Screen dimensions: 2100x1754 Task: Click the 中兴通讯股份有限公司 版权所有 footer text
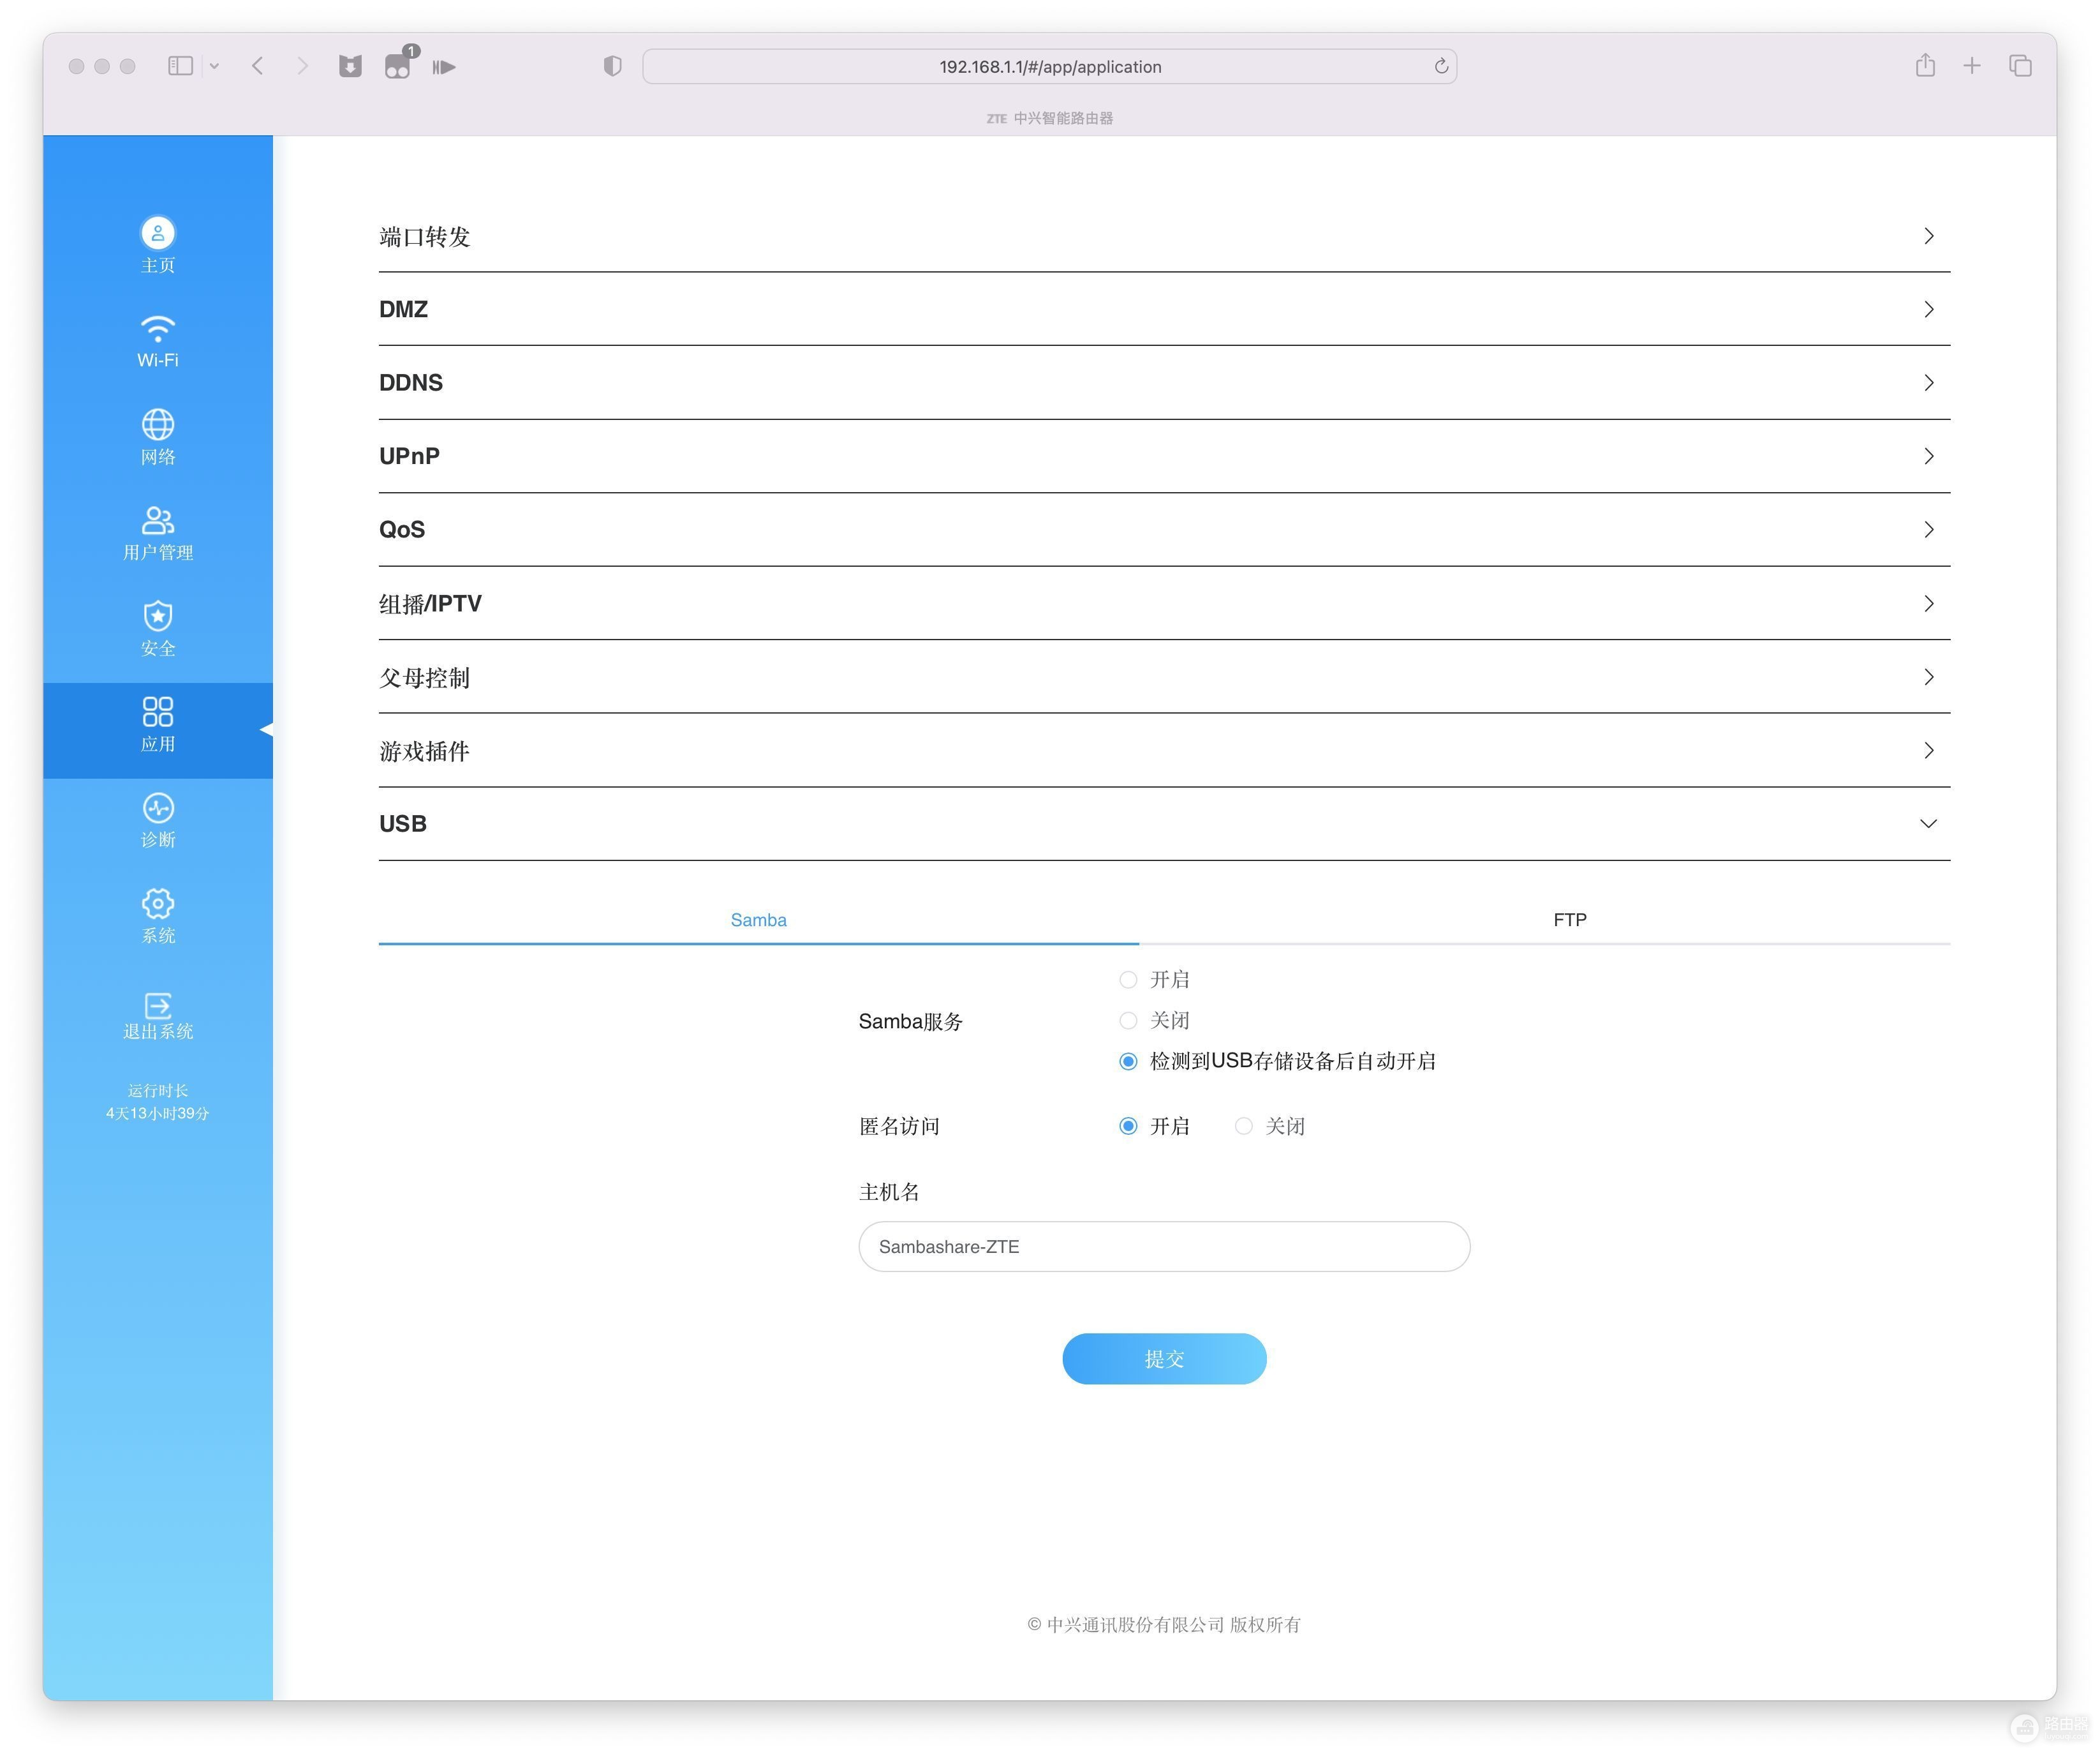coord(1164,1625)
